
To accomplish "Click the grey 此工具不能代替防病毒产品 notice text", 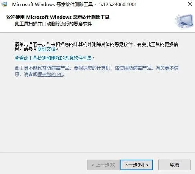I will tap(97, 71).
